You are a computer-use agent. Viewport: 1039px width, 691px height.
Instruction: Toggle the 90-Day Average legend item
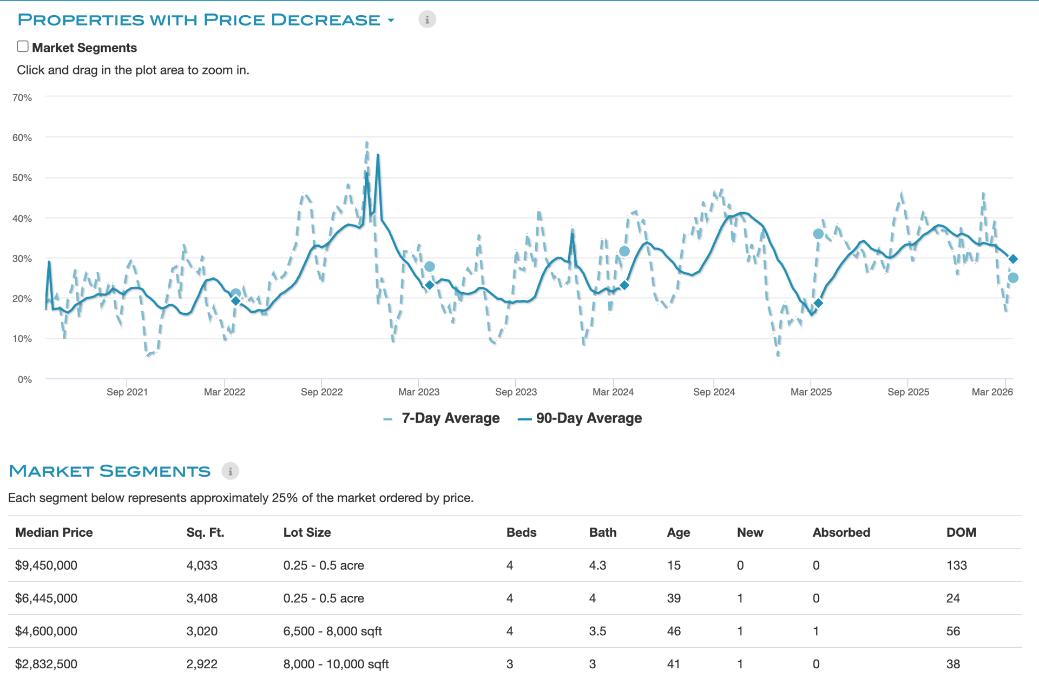click(588, 418)
